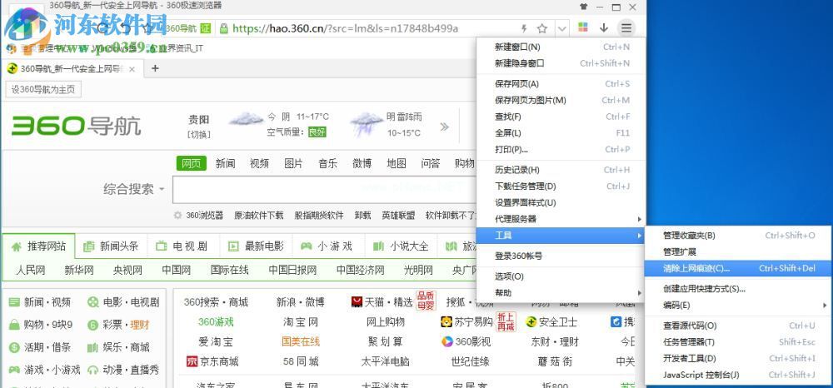Screen dimensions: 833x388
Task: Click the downloads arrow icon in toolbar
Action: click(604, 28)
